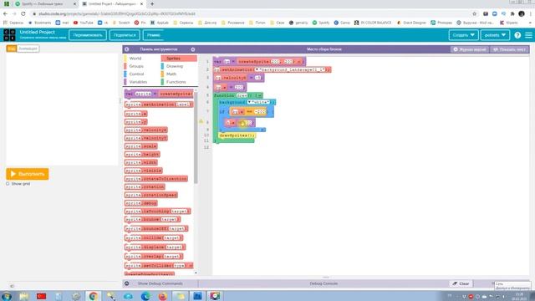Open the Spotify bookmark
The width and height of the screenshot is (535, 301).
coord(321,23)
